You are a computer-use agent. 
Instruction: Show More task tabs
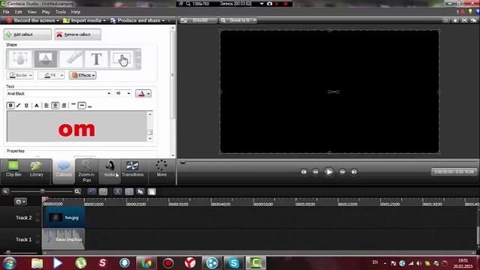(162, 169)
